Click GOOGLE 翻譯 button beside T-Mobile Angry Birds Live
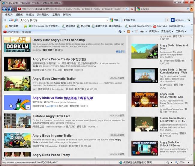This screenshot has width=195, height=166. 117,116
